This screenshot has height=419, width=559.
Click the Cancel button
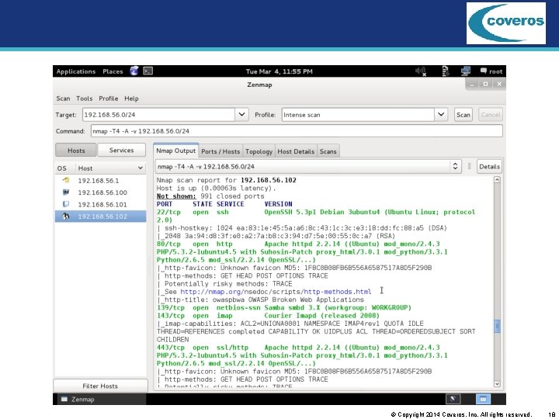tap(491, 114)
